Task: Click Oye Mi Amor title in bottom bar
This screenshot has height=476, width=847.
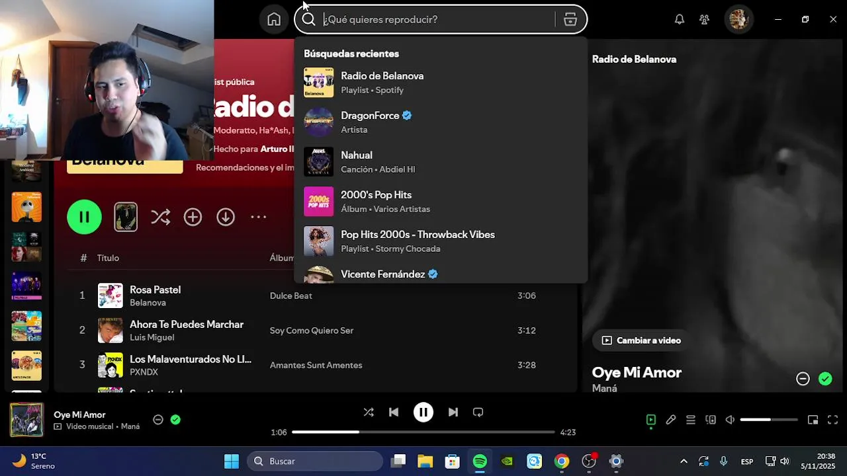Action: [79, 415]
